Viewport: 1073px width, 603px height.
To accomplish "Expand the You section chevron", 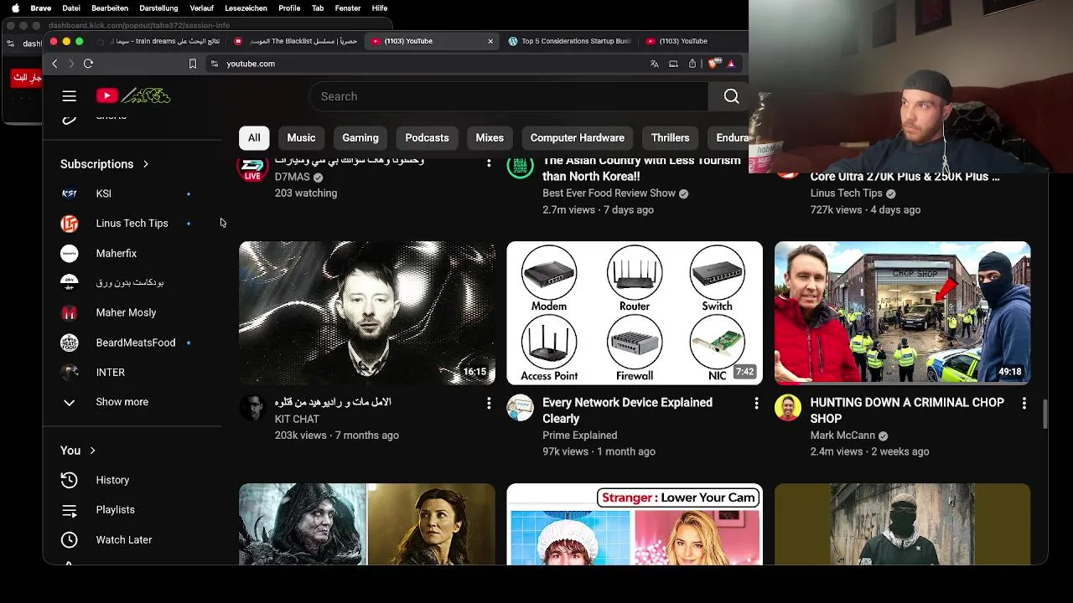I will (92, 451).
